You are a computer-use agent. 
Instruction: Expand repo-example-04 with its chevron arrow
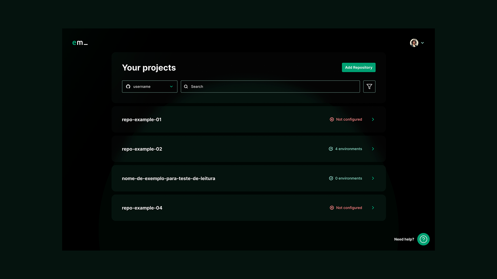373,208
